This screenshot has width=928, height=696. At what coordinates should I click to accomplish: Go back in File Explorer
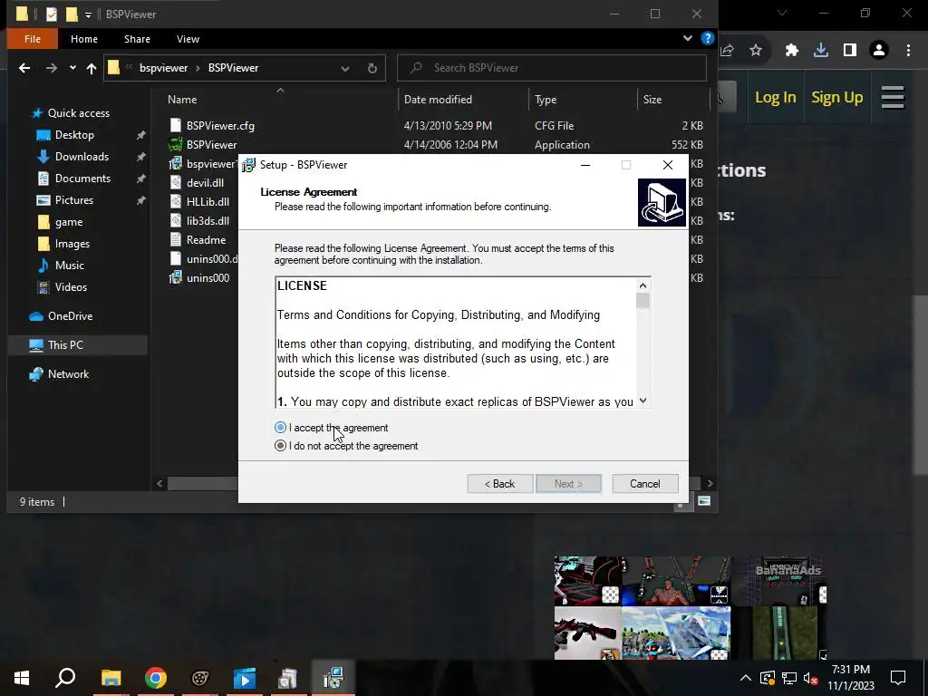pos(24,68)
